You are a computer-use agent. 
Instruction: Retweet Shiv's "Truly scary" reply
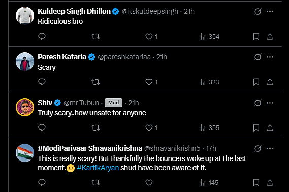[95, 127]
